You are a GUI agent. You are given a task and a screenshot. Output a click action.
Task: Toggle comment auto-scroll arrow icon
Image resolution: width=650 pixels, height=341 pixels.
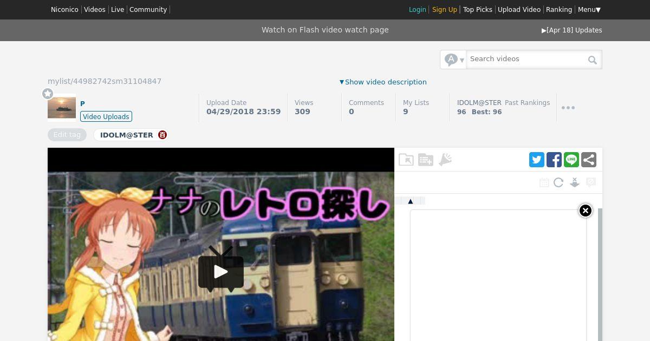click(x=575, y=183)
